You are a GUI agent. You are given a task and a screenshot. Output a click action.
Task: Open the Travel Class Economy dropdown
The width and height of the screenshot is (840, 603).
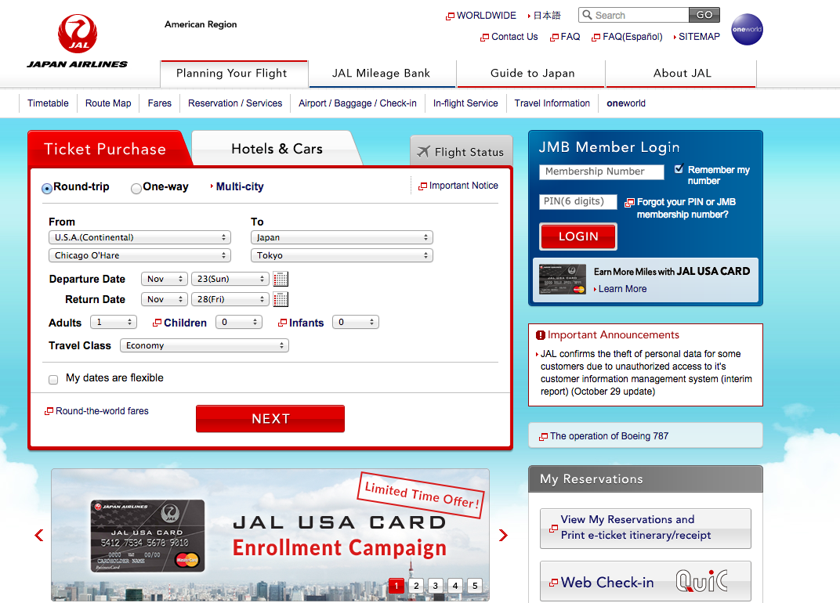pos(204,345)
